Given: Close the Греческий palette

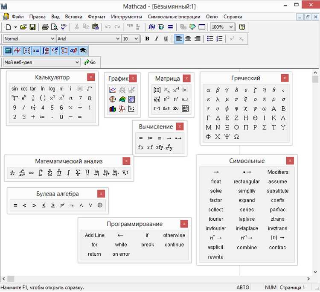Looking at the screenshot, I should pos(285,78).
